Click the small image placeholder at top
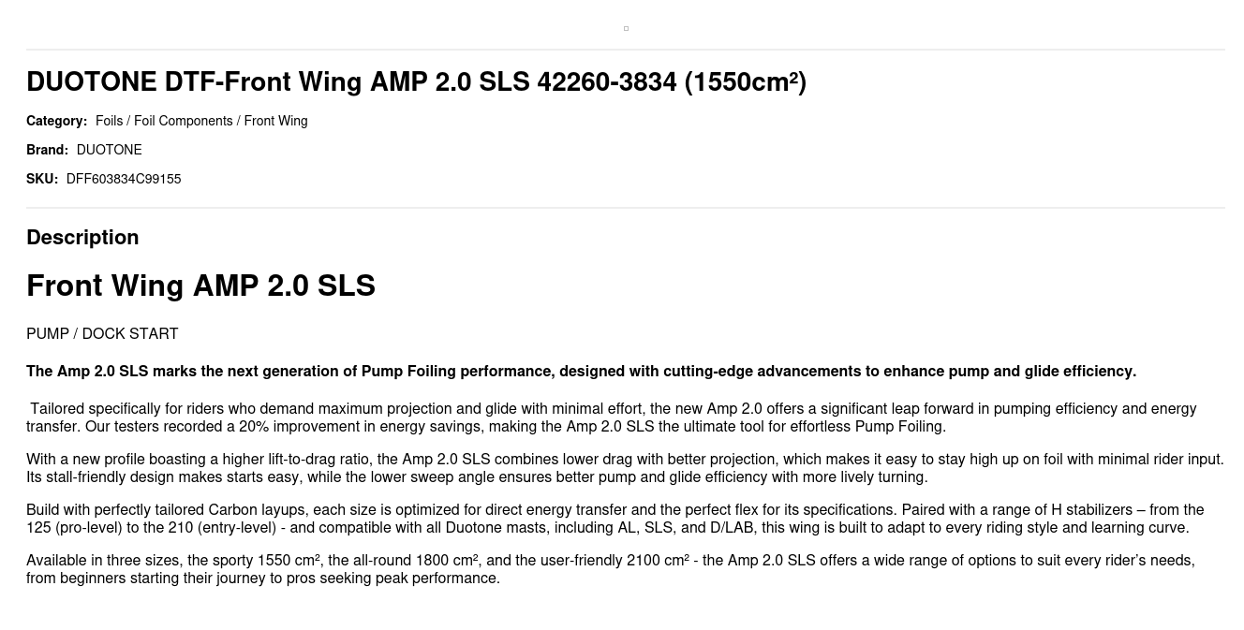This screenshot has width=1244, height=630. point(626,28)
